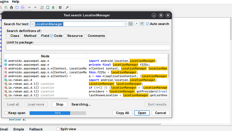Click the Open button

coord(142,113)
